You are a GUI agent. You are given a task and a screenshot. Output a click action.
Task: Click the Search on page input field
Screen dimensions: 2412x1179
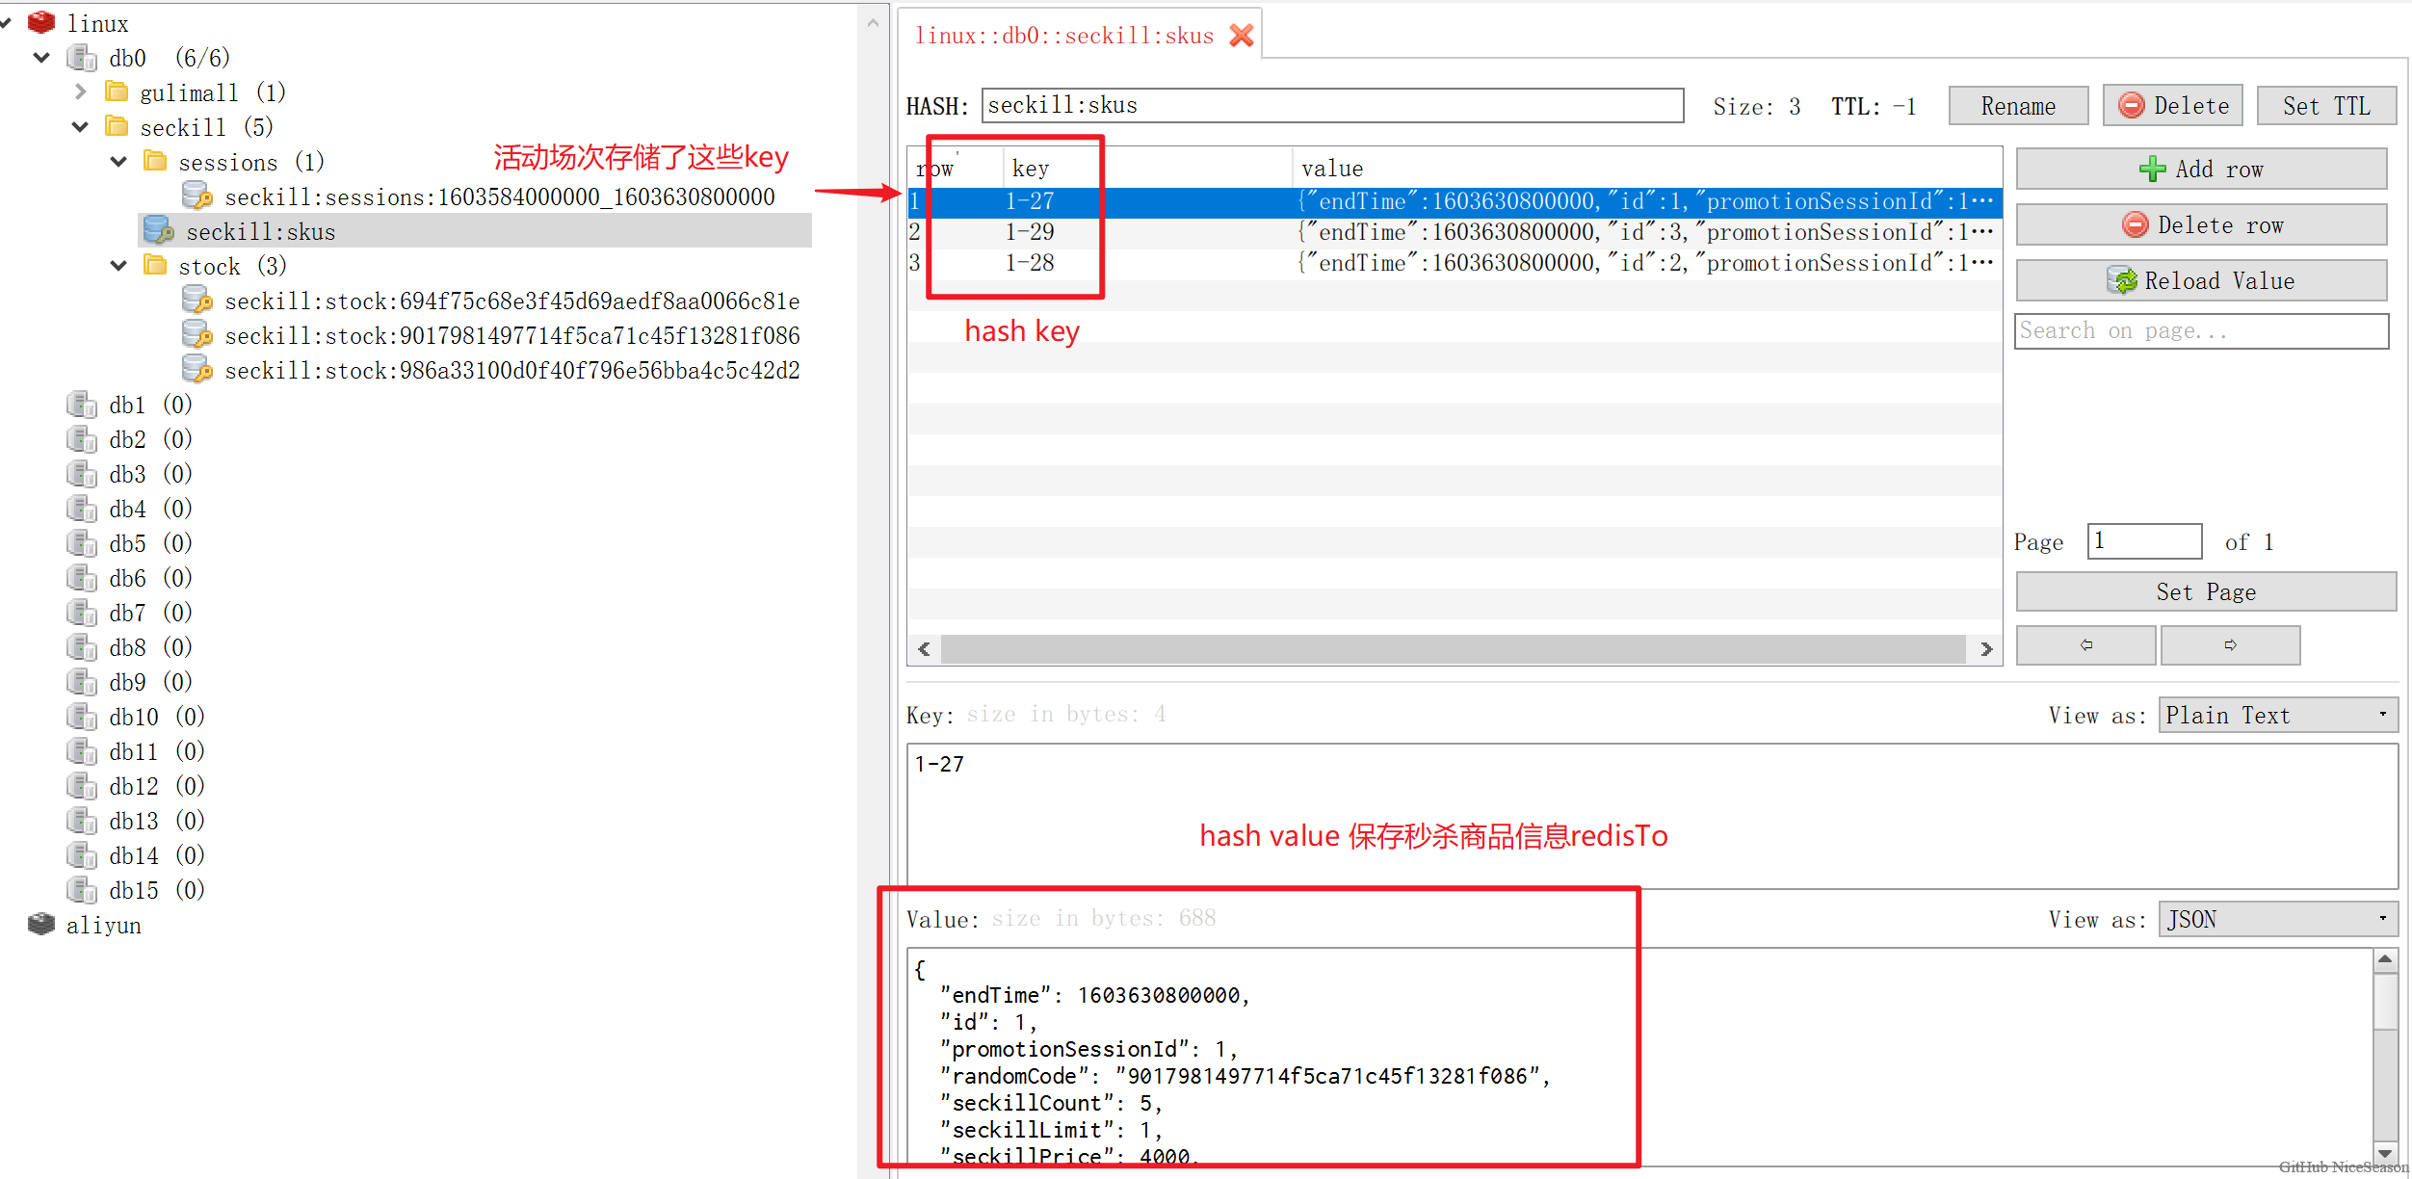(x=2201, y=331)
